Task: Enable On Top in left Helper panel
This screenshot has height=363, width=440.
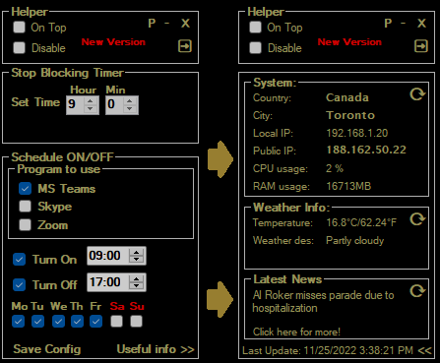Action: pyautogui.click(x=19, y=28)
